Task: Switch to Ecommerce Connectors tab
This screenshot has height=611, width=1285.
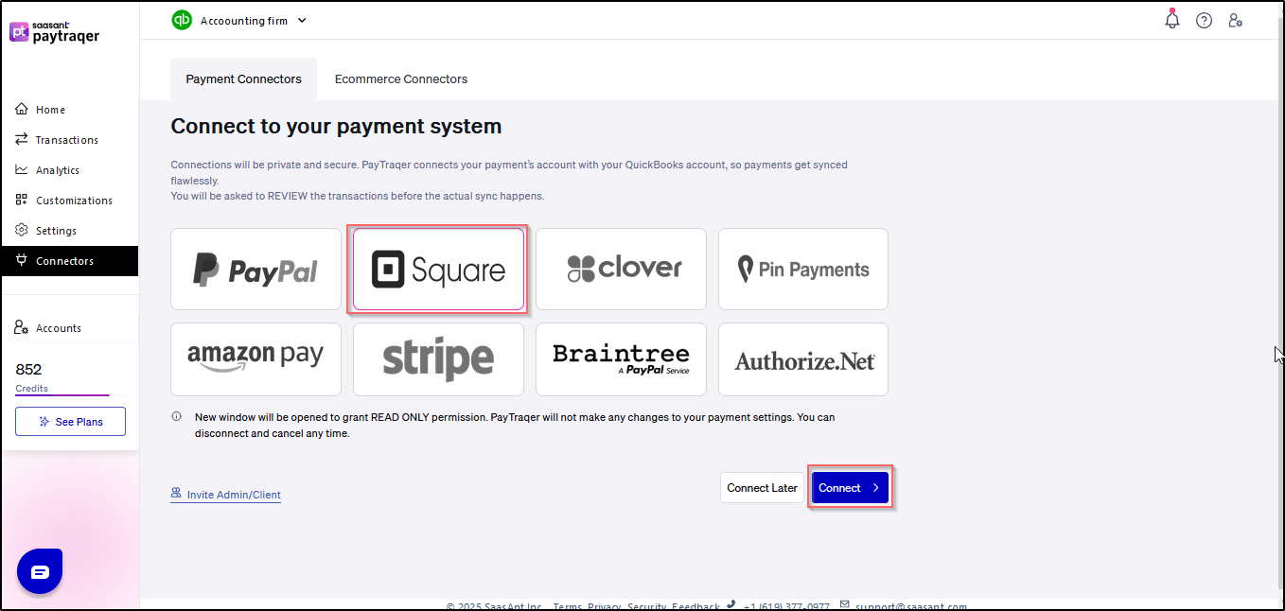Action: pos(401,79)
